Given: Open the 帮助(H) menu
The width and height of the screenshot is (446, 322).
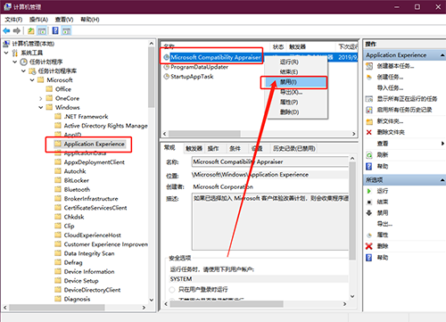Looking at the screenshot, I should click(x=90, y=20).
